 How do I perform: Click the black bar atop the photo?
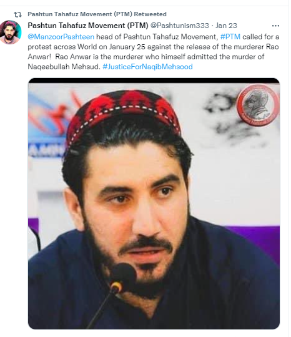pyautogui.click(x=154, y=81)
